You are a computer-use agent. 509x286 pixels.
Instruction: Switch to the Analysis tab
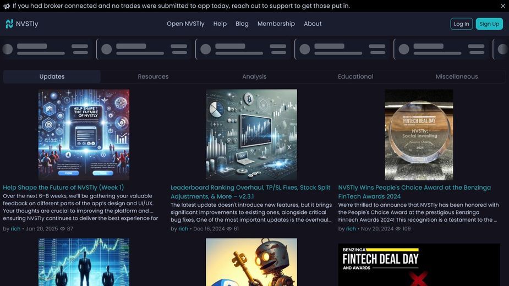coord(254,76)
